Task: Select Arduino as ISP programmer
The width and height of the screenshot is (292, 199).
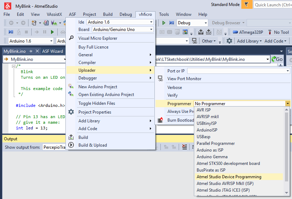Action: (210, 150)
